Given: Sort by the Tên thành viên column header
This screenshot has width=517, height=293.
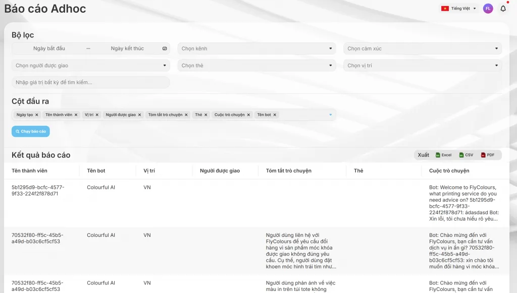Looking at the screenshot, I should [x=29, y=171].
